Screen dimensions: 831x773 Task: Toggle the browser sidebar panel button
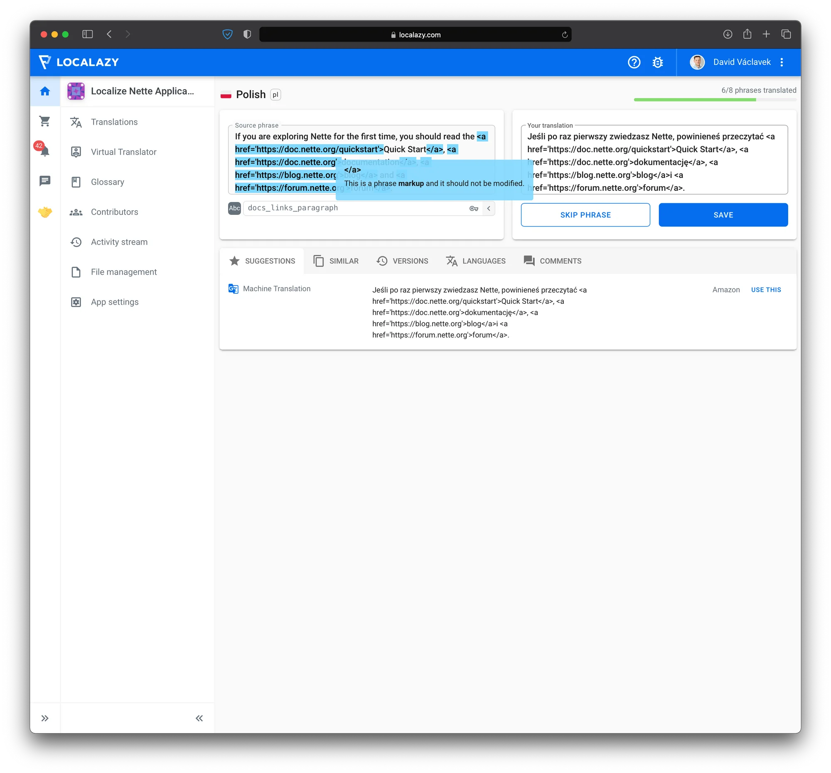[x=87, y=34]
